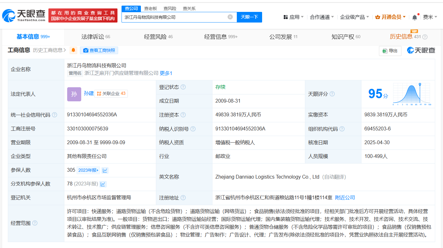Clear the search box with X icon

230,17
